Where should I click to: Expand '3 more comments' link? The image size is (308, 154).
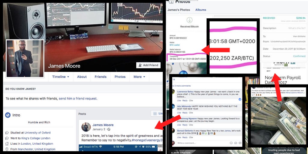182,86
